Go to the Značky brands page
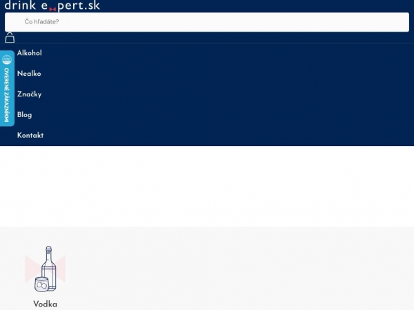The width and height of the screenshot is (414, 310). (29, 94)
